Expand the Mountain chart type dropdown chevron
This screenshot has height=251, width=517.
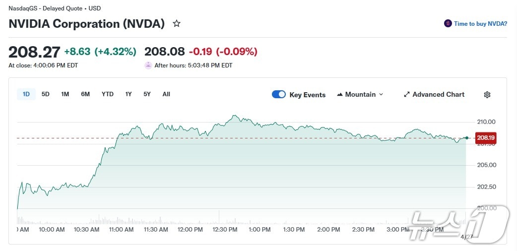381,94
